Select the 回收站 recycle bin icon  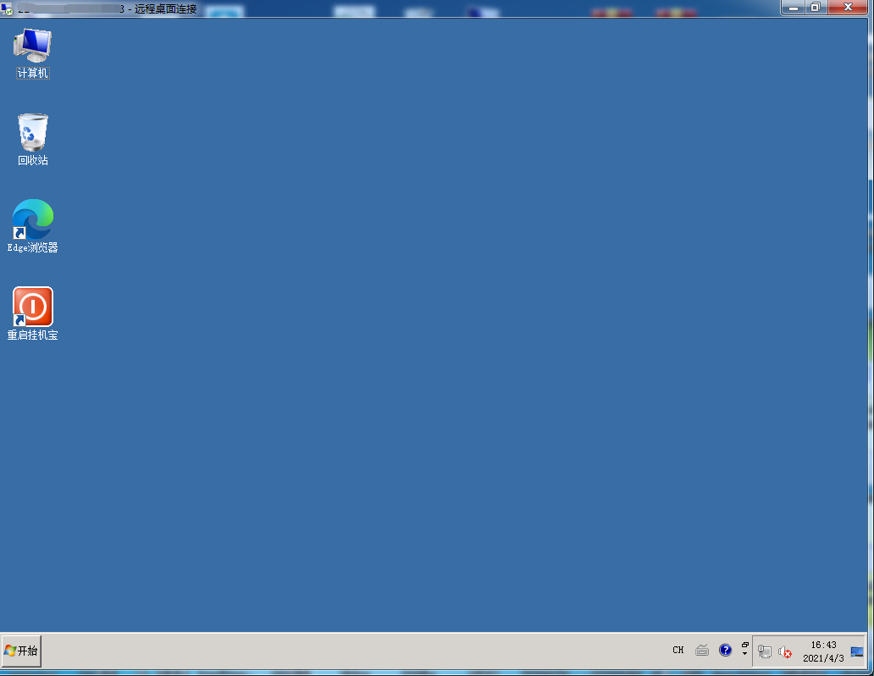tap(33, 139)
